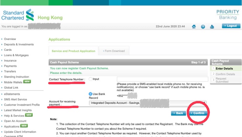Print the page using printer icon
Viewport: 242px width, 137px height.
[x=212, y=27]
